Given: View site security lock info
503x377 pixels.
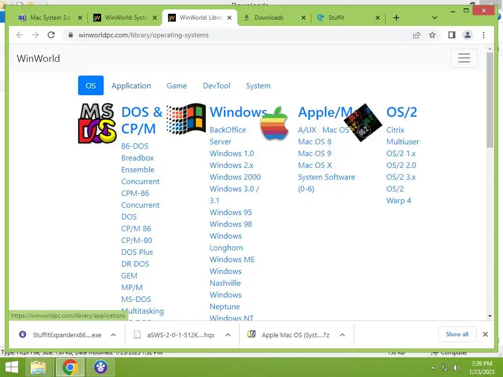Looking at the screenshot, I should [71, 35].
